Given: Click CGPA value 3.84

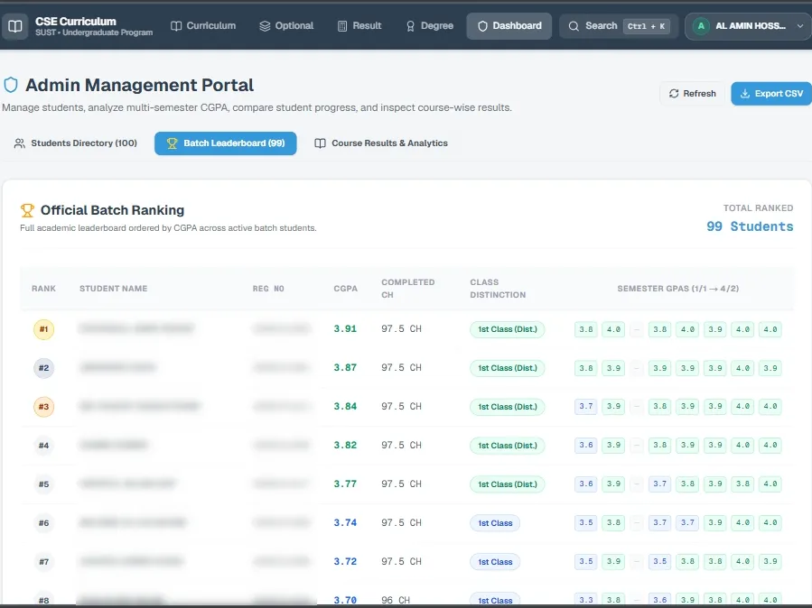Looking at the screenshot, I should tap(345, 406).
